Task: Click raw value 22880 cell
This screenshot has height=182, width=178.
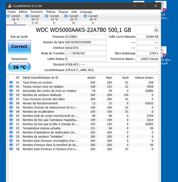Action: point(149,91)
